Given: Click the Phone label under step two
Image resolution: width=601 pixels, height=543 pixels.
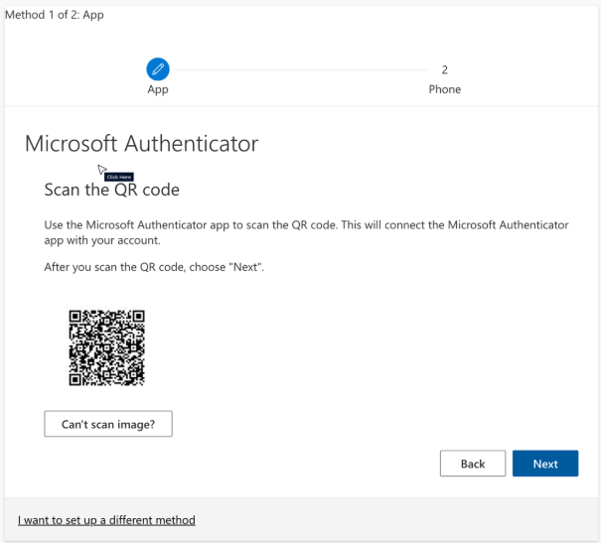Looking at the screenshot, I should [444, 89].
